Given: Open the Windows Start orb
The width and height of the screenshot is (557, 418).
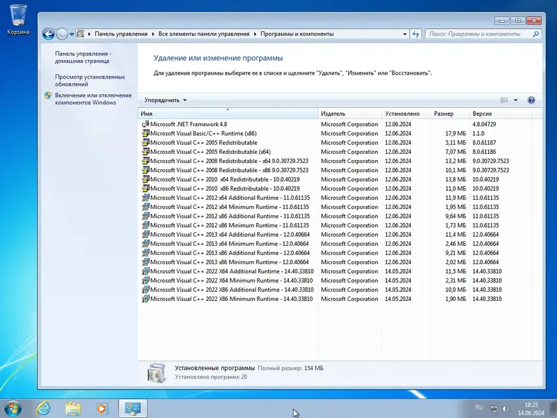Looking at the screenshot, I should [13, 409].
